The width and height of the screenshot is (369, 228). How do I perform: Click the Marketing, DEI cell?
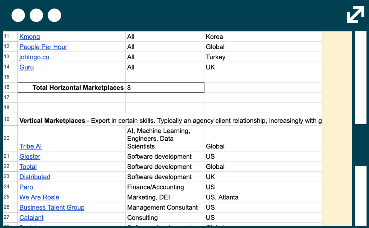[x=165, y=197]
